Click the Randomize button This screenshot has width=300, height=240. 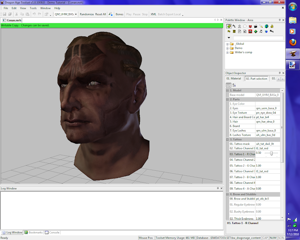87,14
